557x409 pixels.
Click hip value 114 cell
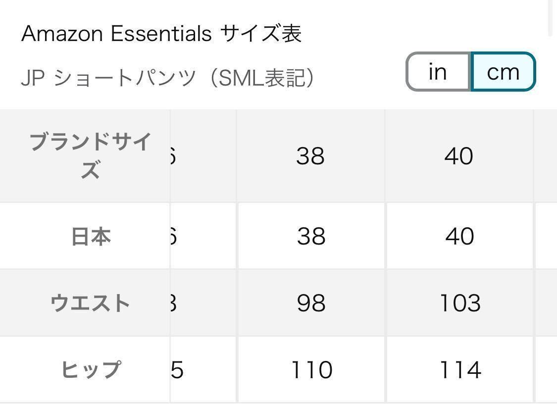[459, 369]
